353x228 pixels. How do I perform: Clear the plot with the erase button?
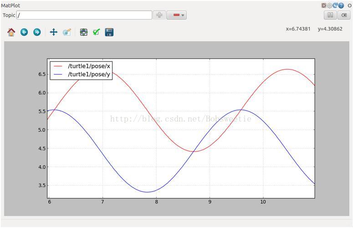point(344,15)
